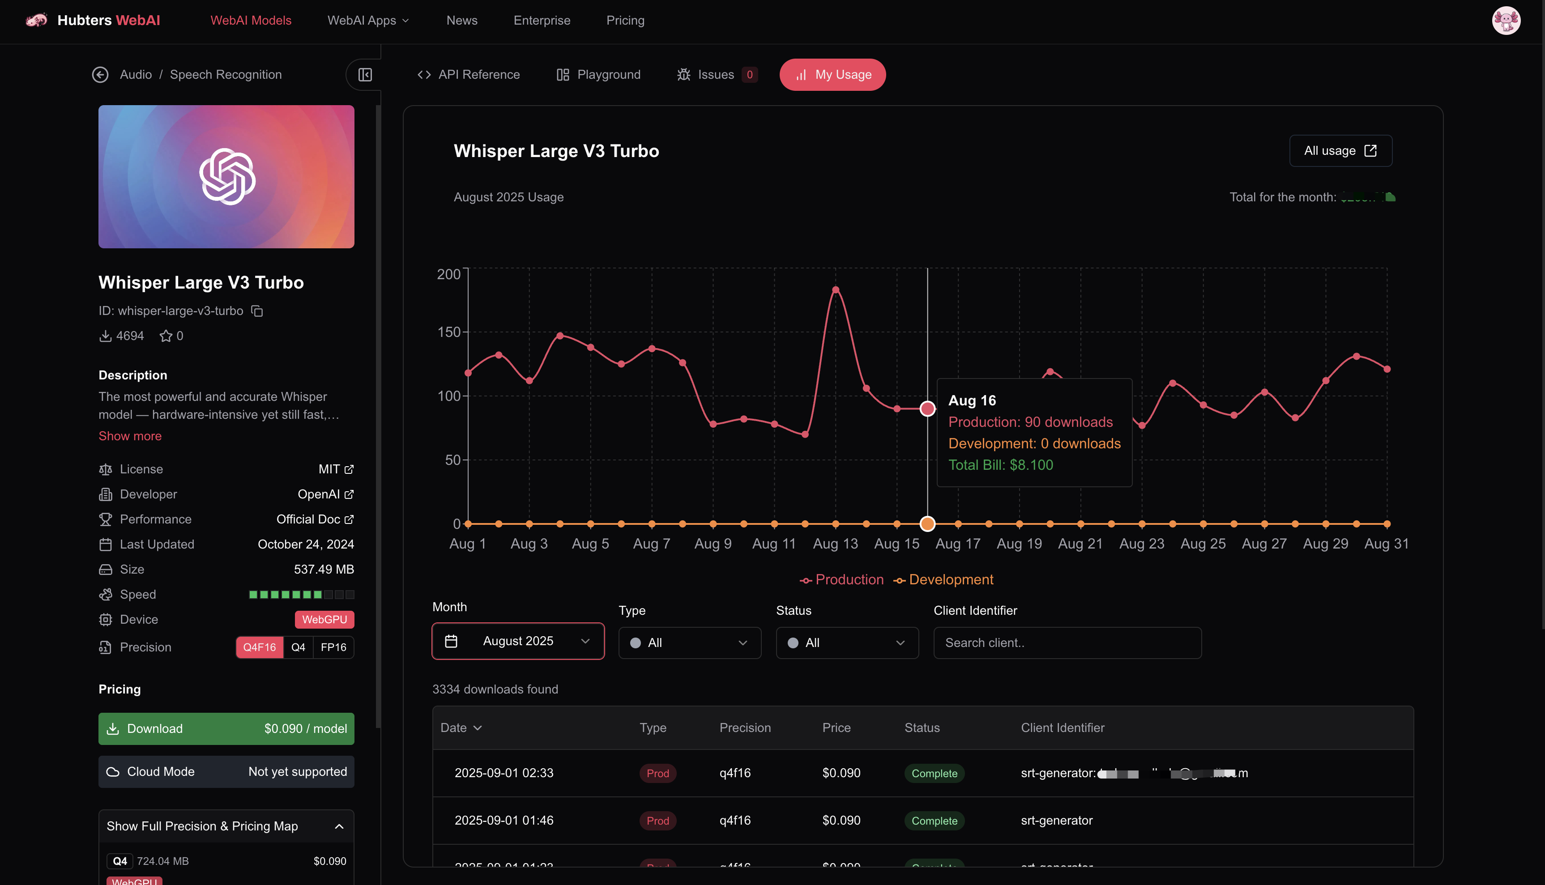Click the user avatar profile icon
The image size is (1545, 885).
click(x=1506, y=21)
